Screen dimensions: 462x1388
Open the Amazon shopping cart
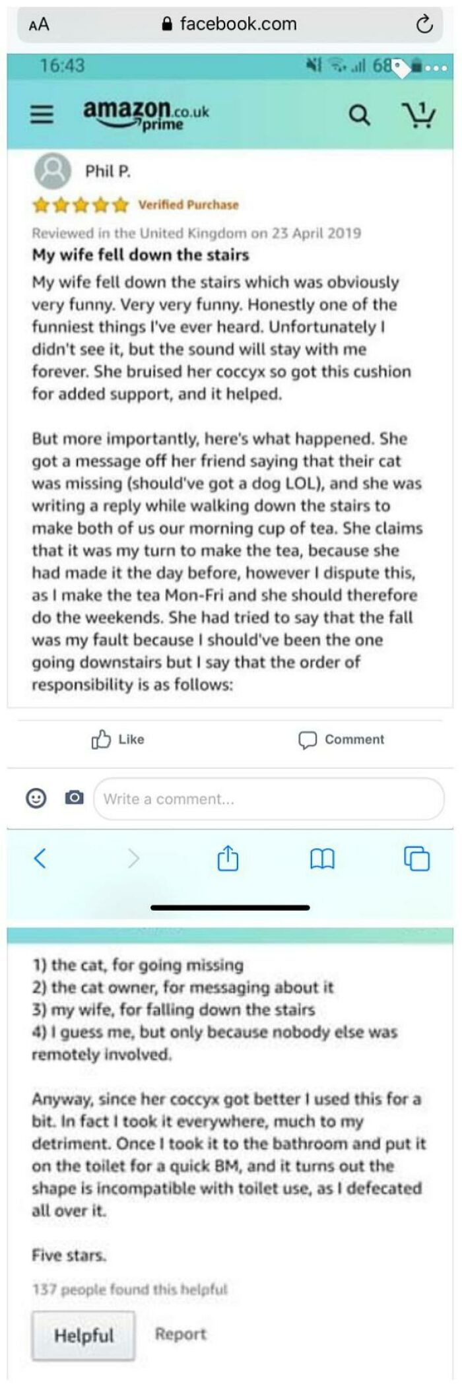418,115
